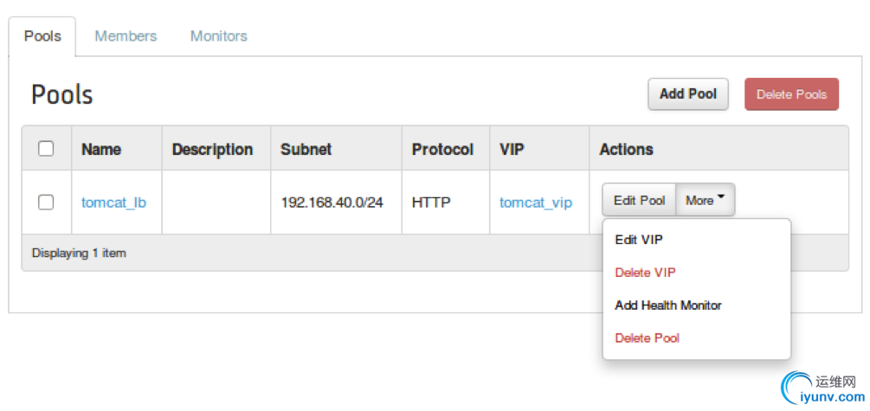The height and width of the screenshot is (411, 870).
Task: Open the tomcat_lb pool link
Action: coord(113,202)
